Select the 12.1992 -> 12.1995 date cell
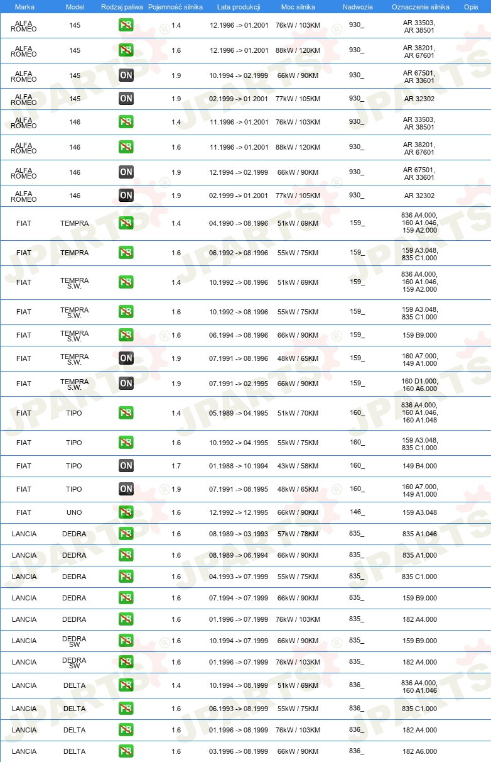The width and height of the screenshot is (491, 762). 239,512
